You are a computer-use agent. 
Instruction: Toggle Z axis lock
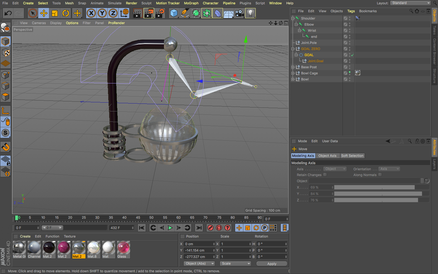pyautogui.click(x=113, y=13)
